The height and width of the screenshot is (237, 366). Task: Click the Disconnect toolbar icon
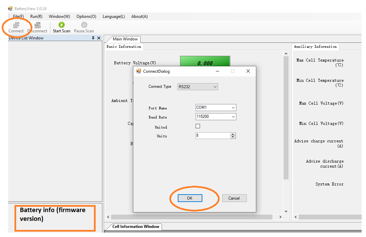37,25
